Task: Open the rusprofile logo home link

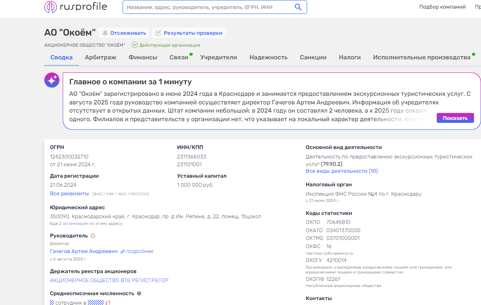Action: point(76,7)
